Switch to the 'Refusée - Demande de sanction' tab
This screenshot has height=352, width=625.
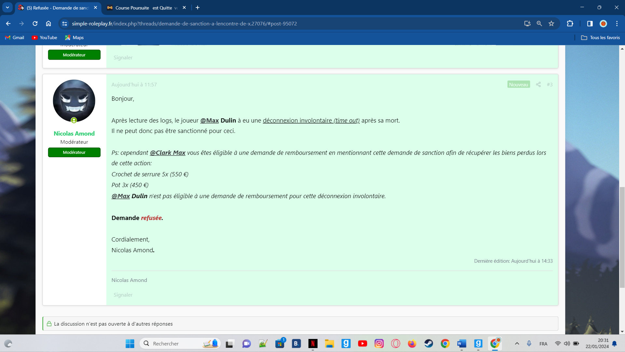click(x=58, y=8)
